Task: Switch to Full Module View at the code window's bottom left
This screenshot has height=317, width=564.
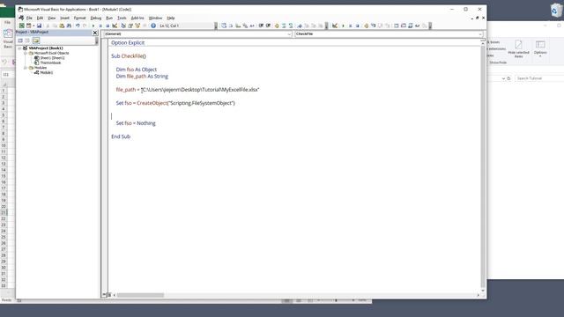Action: (109, 295)
